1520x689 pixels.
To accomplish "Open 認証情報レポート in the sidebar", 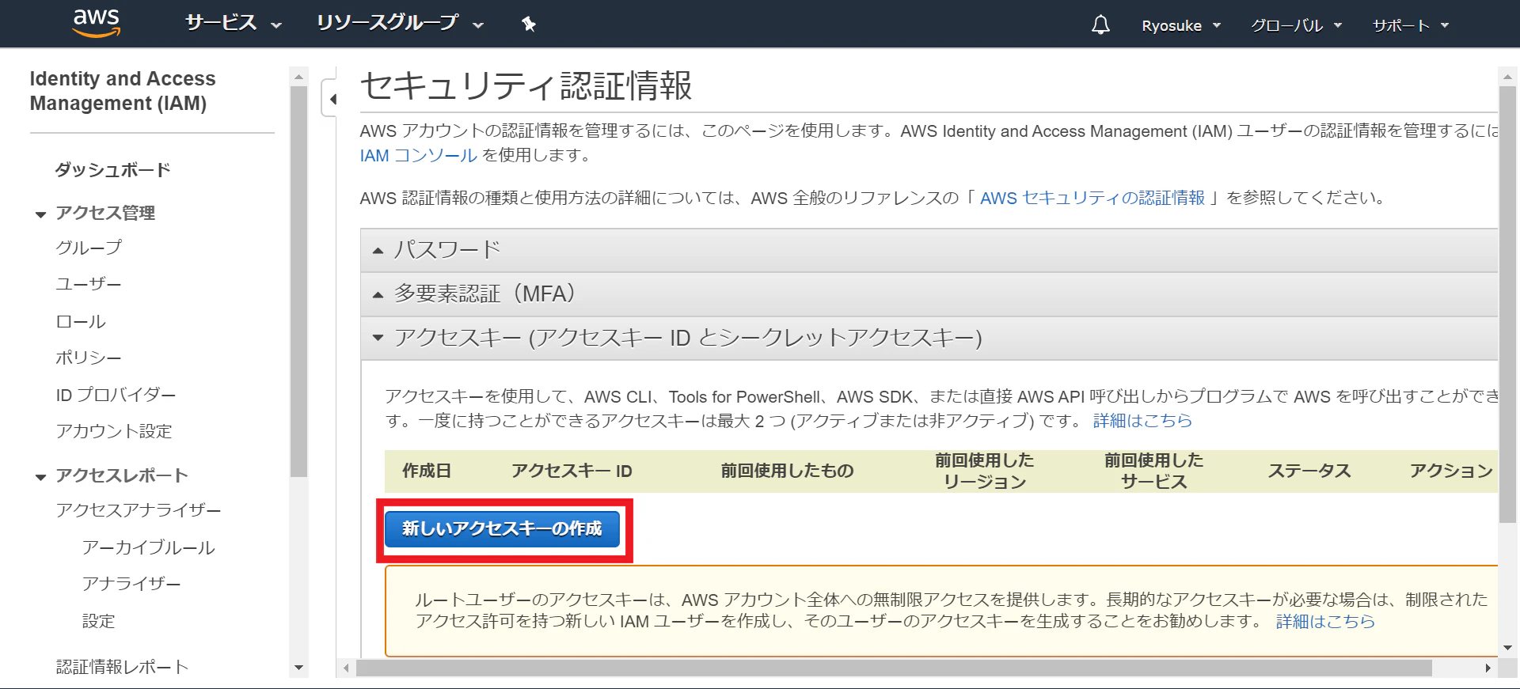I will [x=122, y=667].
